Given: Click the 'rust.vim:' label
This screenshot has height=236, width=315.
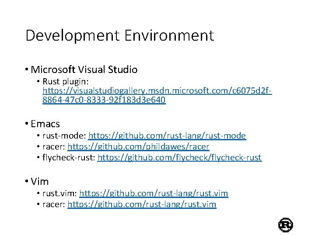Looking at the screenshot, I should coord(59,194).
